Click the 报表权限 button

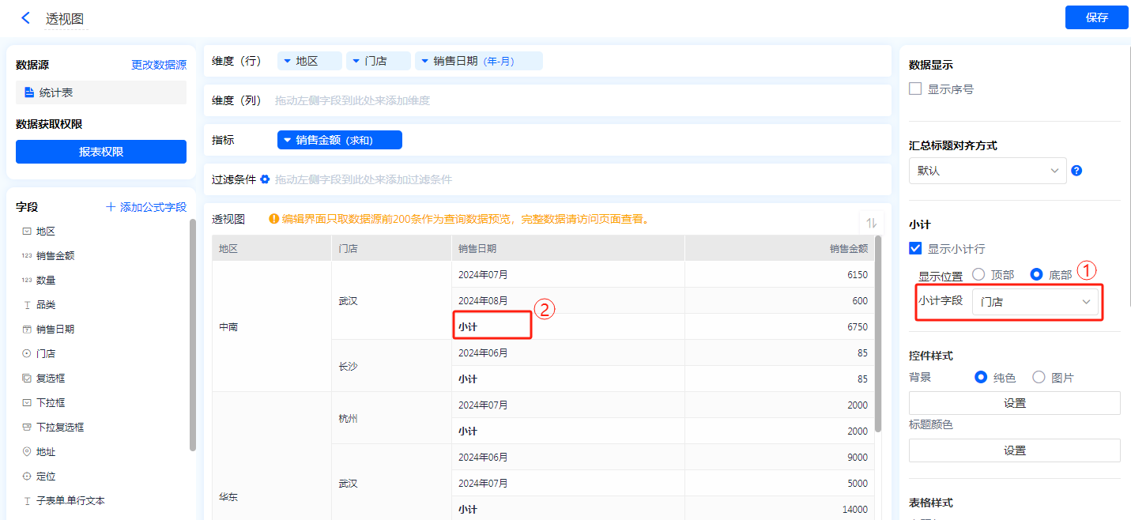[x=101, y=152]
